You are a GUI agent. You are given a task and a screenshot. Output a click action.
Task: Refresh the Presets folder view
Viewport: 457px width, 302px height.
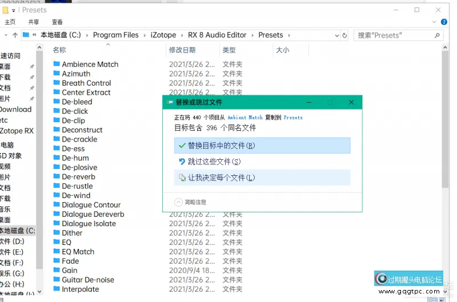pos(344,35)
